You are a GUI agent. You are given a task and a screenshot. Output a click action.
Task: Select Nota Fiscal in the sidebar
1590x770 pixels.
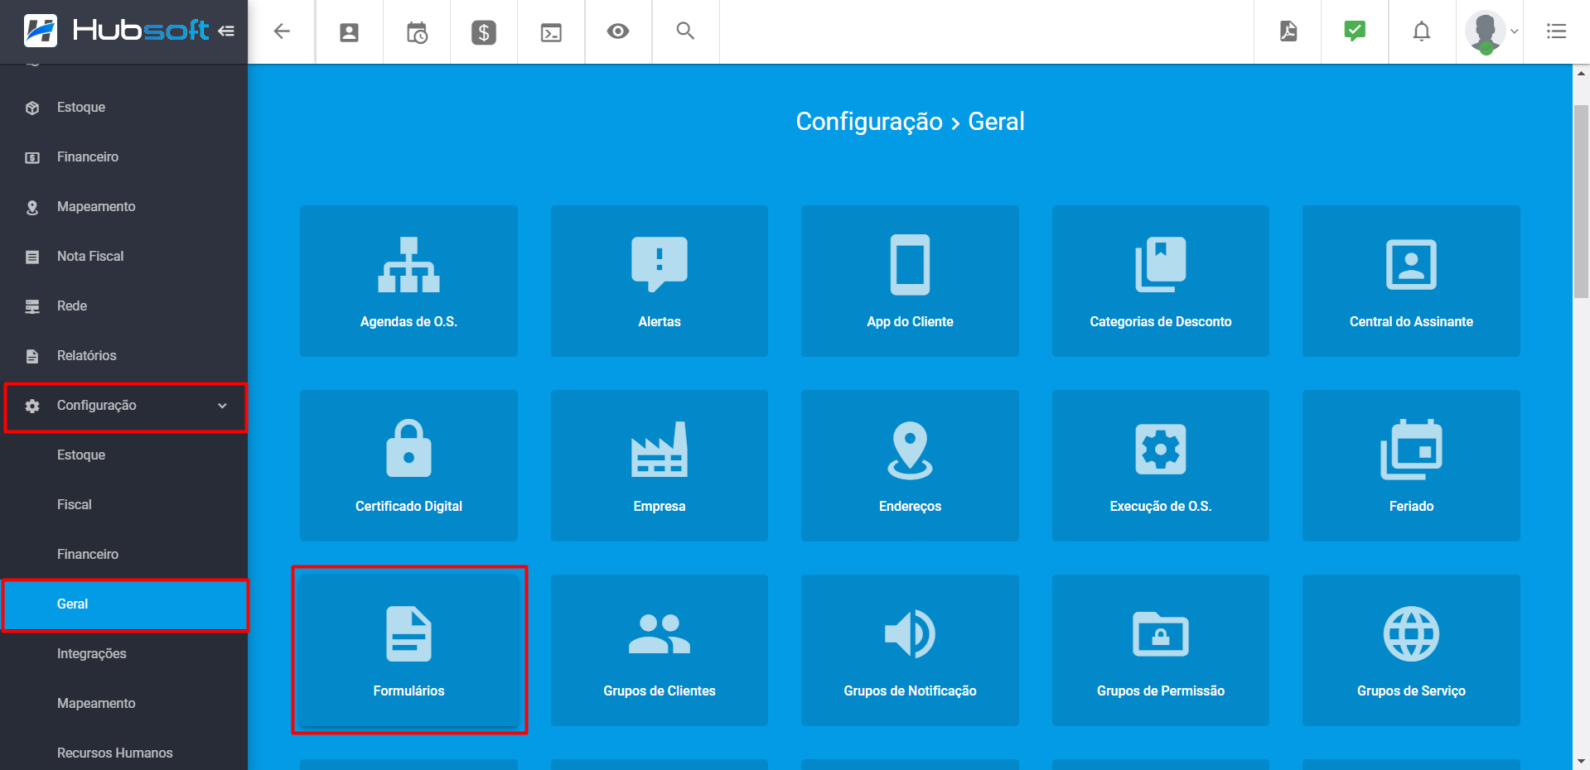click(124, 257)
